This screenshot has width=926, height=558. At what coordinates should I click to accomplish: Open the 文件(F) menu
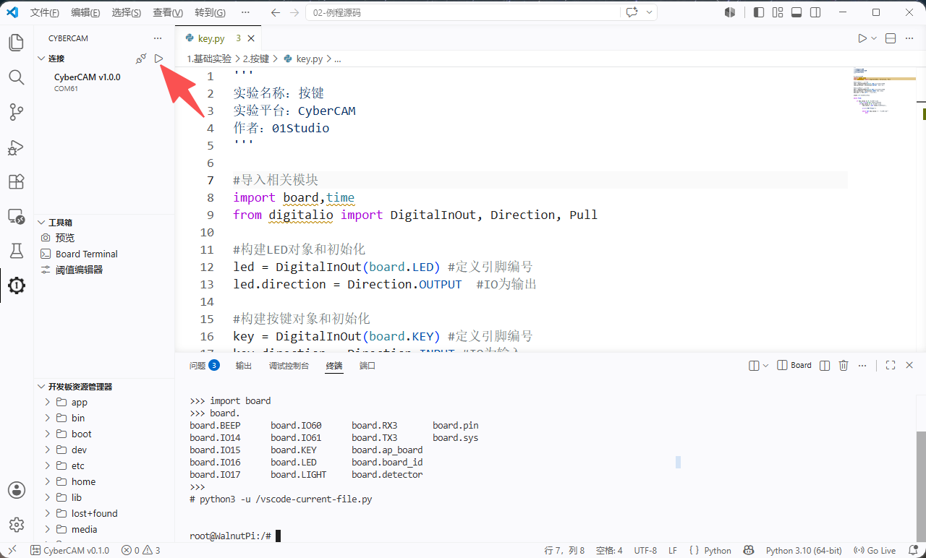45,12
